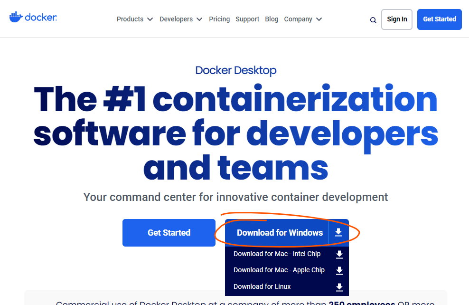Click the Sign In button
This screenshot has width=469, height=305.
point(397,19)
